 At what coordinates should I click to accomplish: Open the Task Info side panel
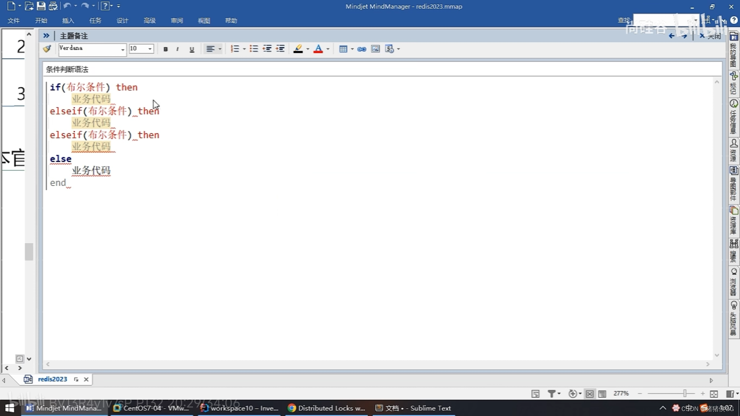point(734,117)
